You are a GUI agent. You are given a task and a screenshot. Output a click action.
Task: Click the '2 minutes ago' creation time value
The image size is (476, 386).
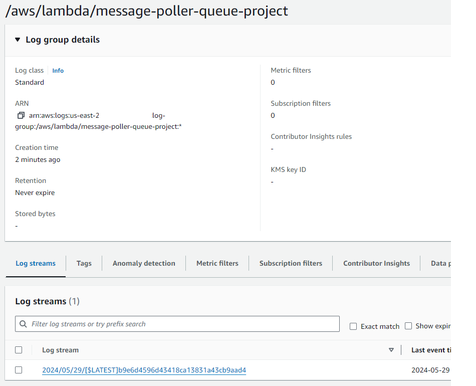38,160
